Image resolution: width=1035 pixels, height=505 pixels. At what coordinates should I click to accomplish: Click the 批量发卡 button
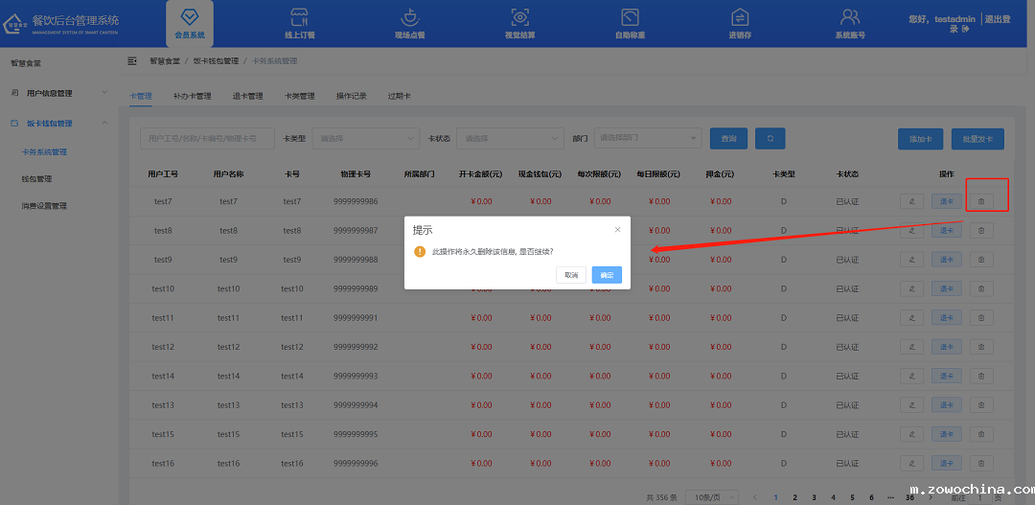(977, 139)
